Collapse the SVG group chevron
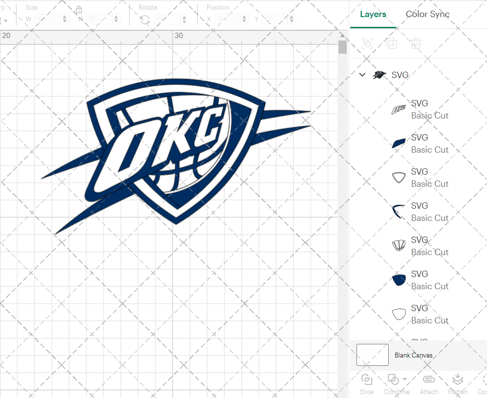487x398 pixels. [x=362, y=75]
